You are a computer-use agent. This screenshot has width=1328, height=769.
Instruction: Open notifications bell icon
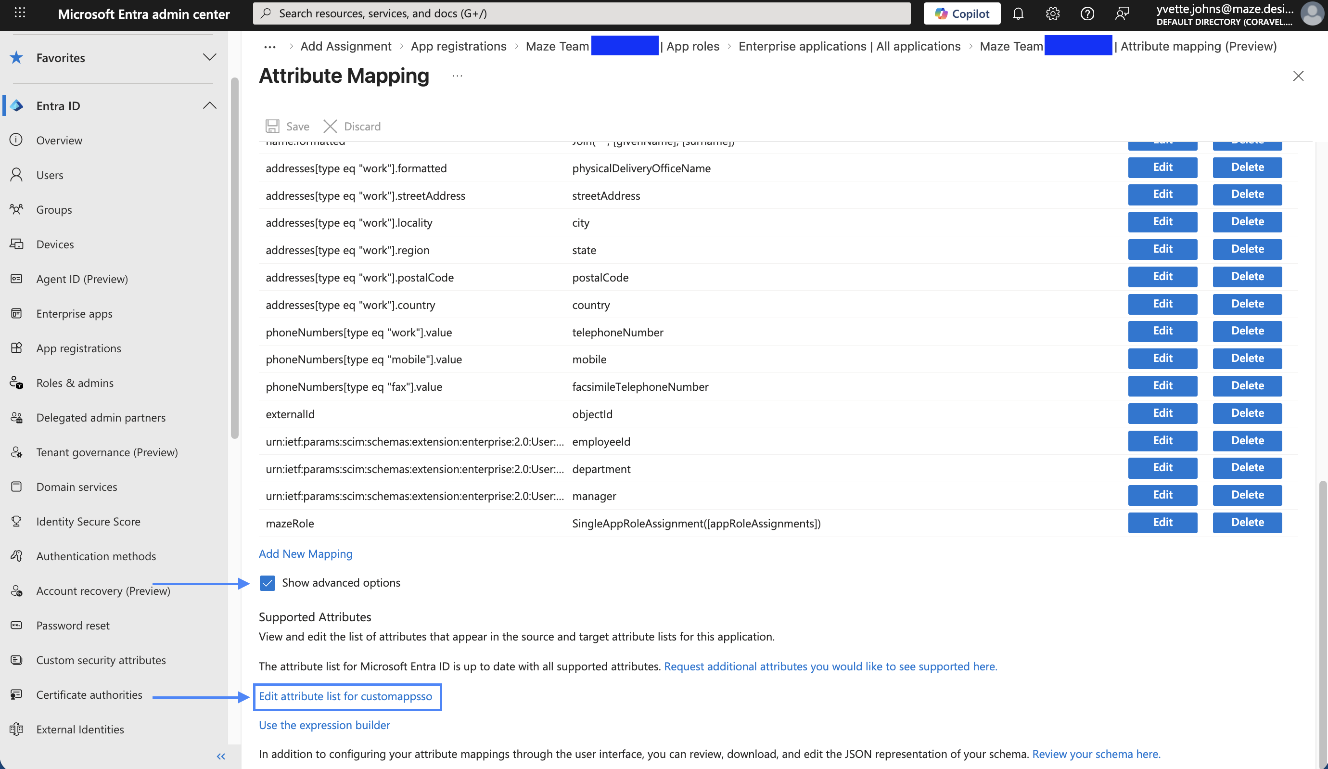coord(1018,13)
